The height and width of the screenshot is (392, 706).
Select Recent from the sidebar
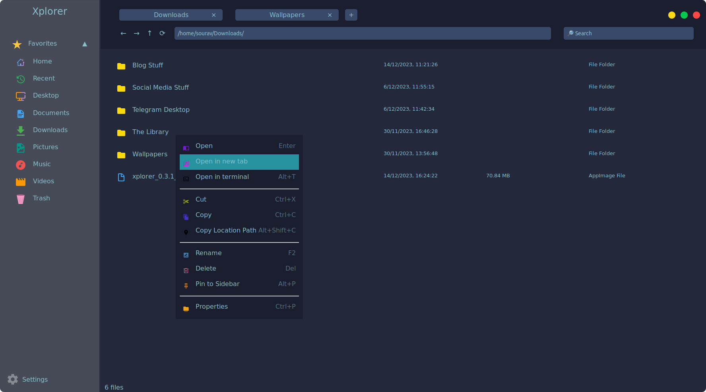click(x=44, y=78)
